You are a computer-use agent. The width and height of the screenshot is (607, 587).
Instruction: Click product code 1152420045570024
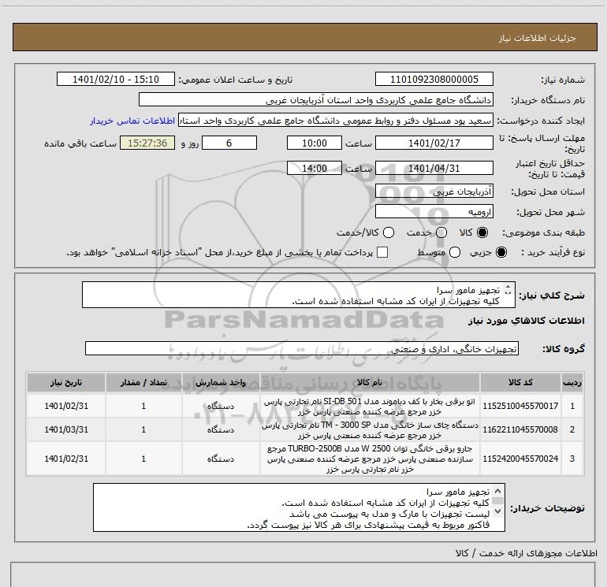pos(520,459)
